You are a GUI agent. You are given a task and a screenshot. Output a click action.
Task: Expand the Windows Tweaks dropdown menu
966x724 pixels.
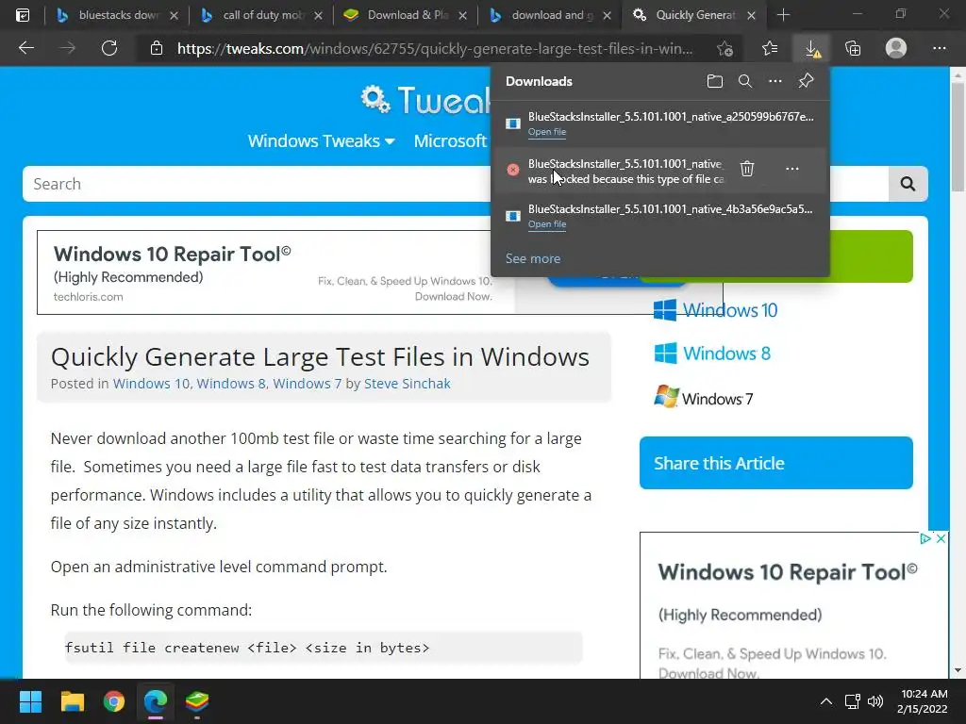321,141
